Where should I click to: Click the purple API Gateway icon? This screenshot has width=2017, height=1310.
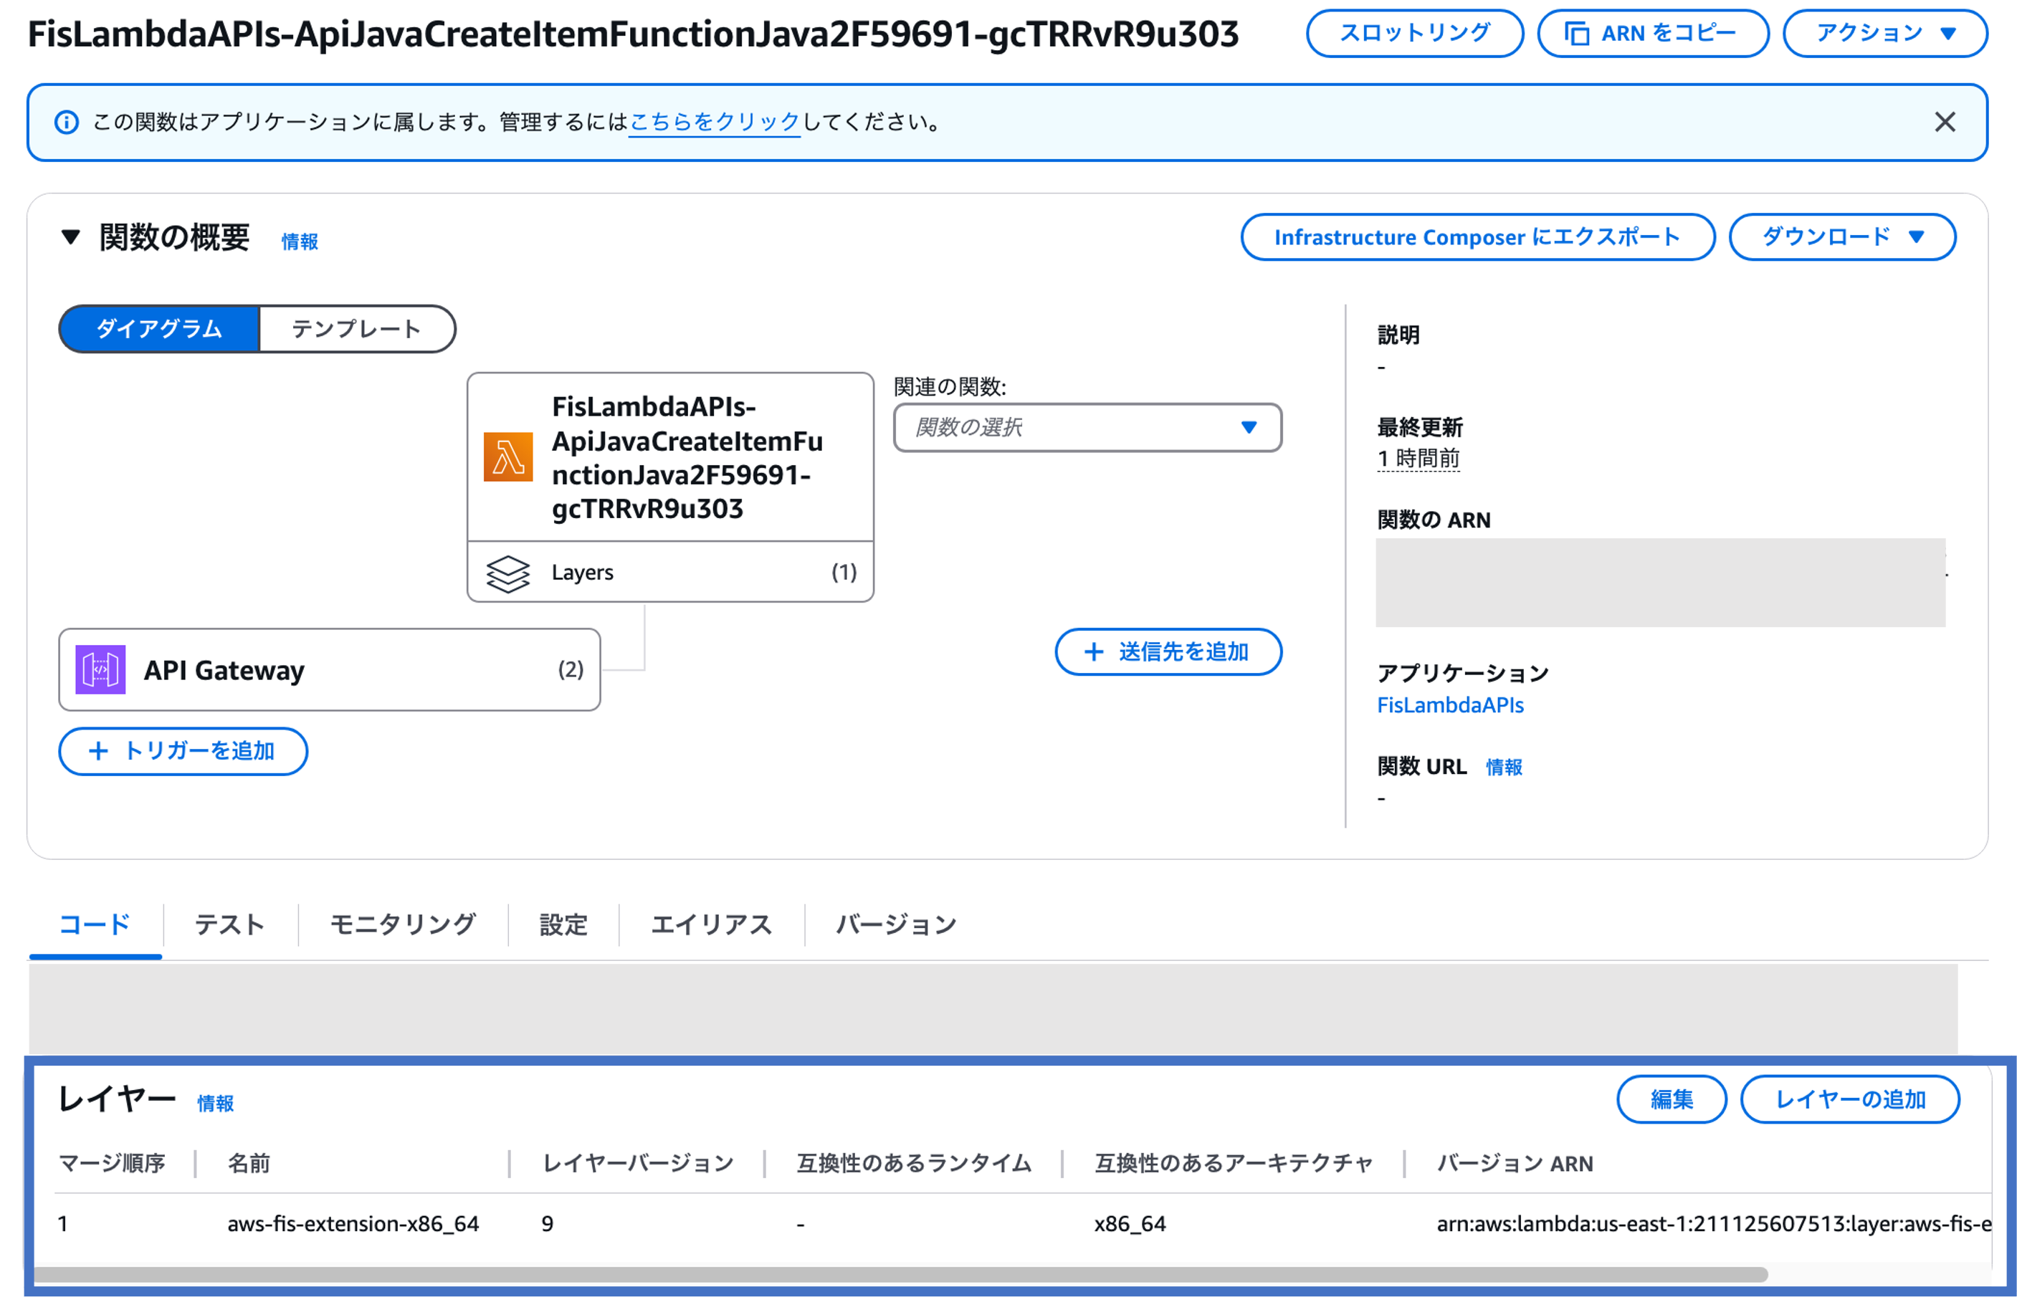click(x=100, y=669)
